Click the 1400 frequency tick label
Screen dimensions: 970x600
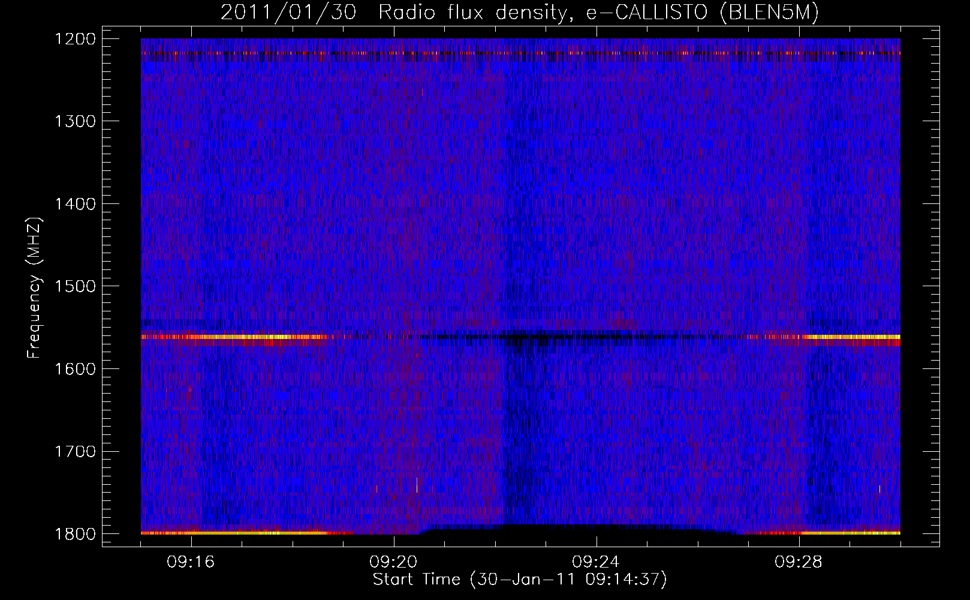pos(75,204)
